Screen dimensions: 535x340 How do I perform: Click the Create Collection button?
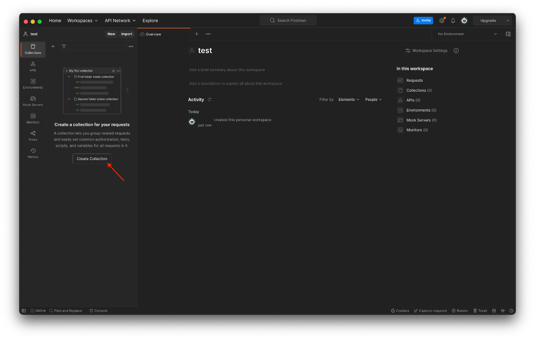click(x=92, y=159)
